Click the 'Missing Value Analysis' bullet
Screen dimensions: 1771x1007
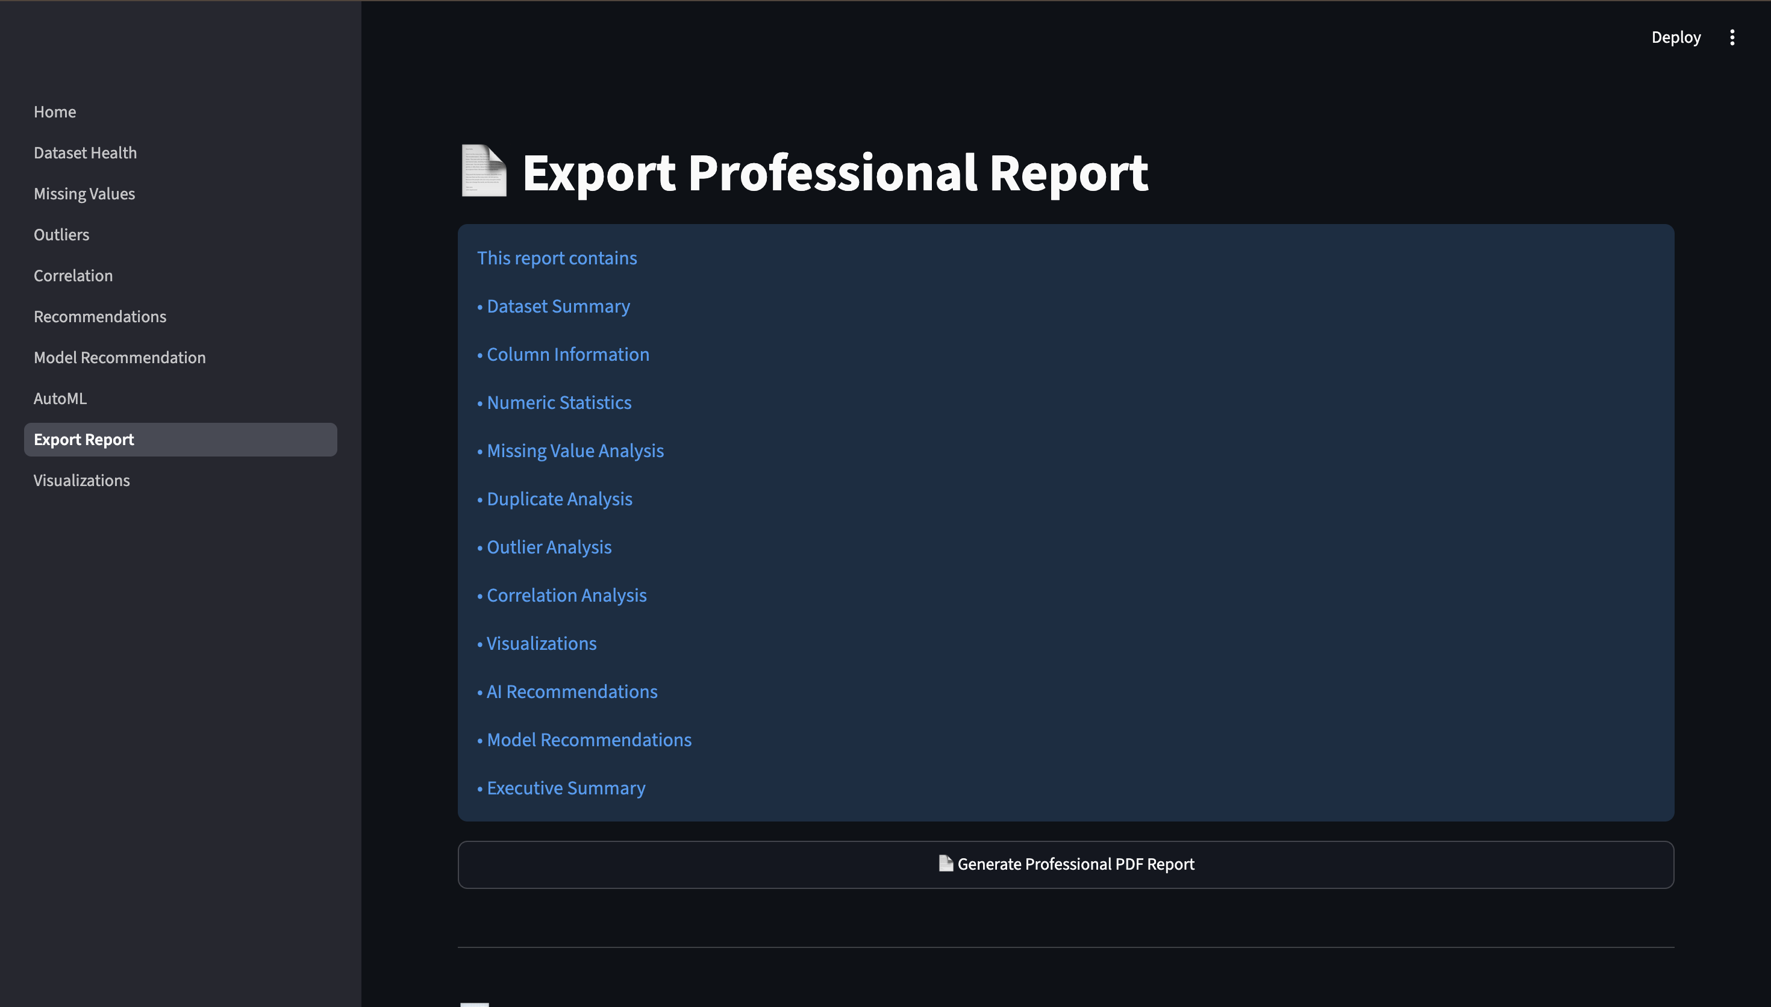570,451
